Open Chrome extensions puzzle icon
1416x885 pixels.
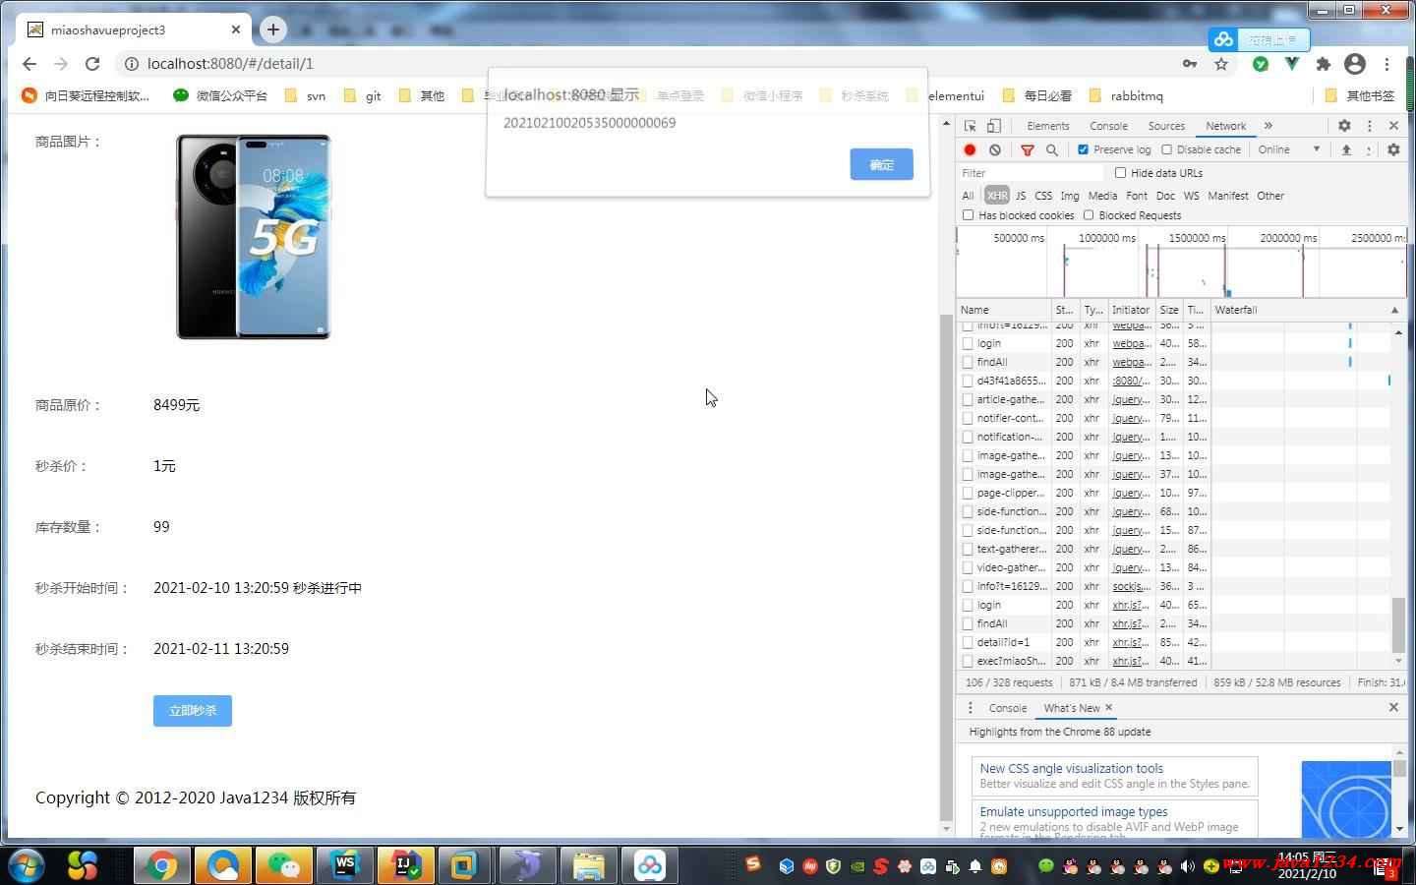coord(1324,64)
